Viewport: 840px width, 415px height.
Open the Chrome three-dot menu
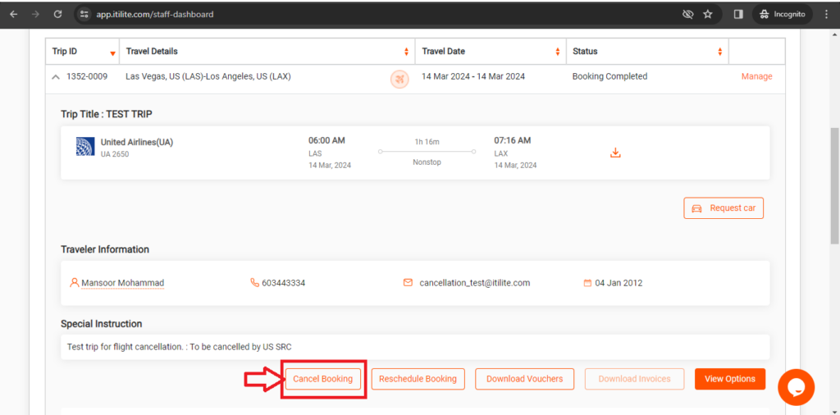825,15
